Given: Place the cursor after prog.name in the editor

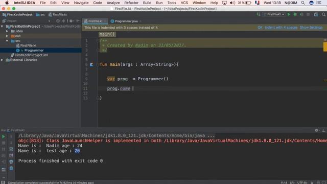Looking at the screenshot, I should pos(133,88).
